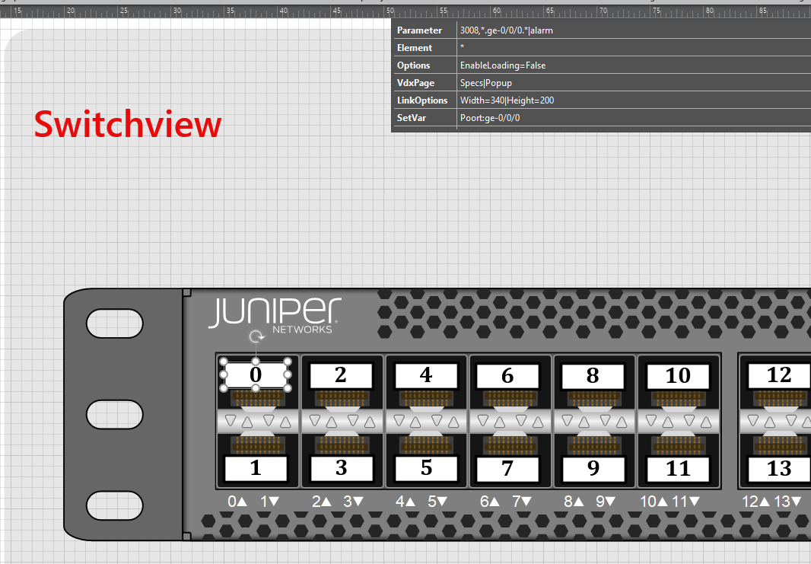
Task: Select the port 10 label box
Action: 677,375
